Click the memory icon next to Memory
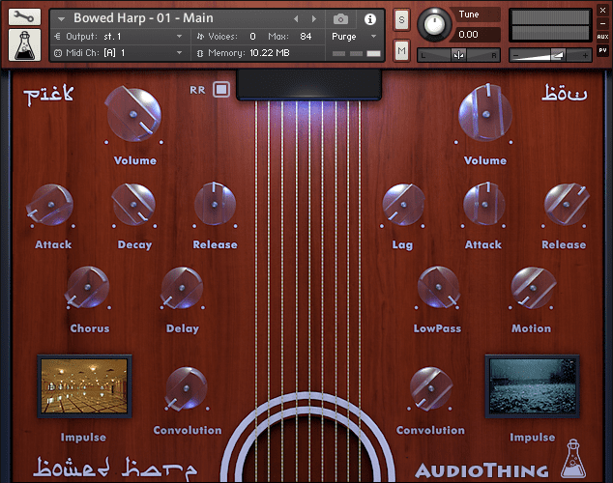The image size is (613, 483). [200, 53]
